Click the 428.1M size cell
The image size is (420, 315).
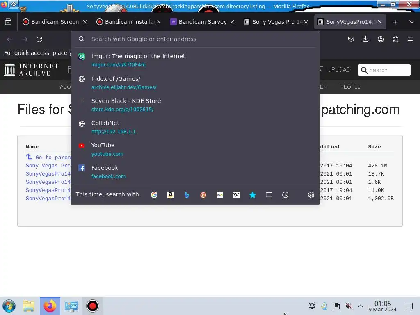[377, 166]
